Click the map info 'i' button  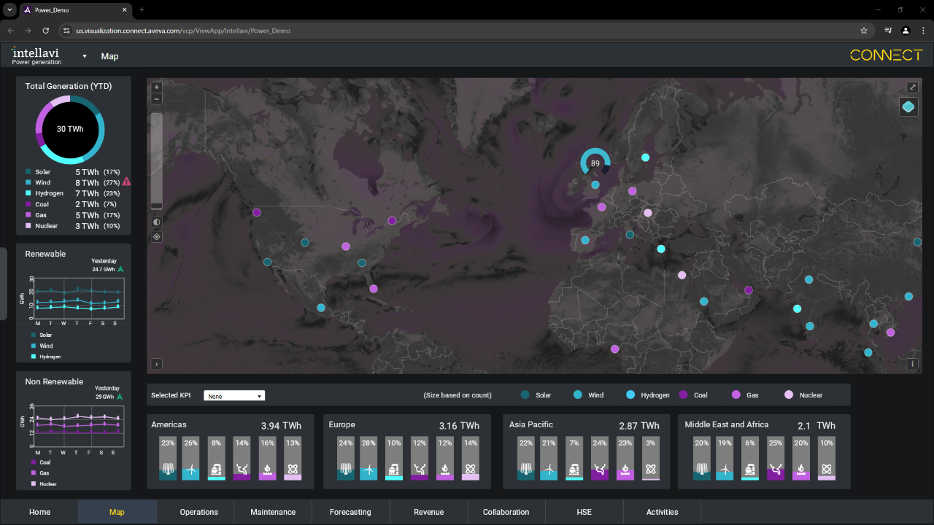click(912, 364)
